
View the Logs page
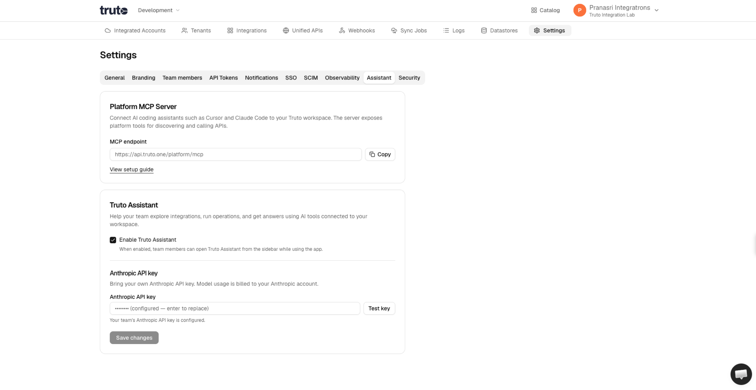454,31
